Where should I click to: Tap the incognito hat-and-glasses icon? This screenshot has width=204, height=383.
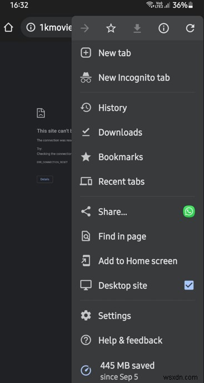(x=86, y=77)
